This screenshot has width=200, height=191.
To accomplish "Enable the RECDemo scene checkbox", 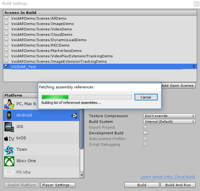I will point(6,45).
